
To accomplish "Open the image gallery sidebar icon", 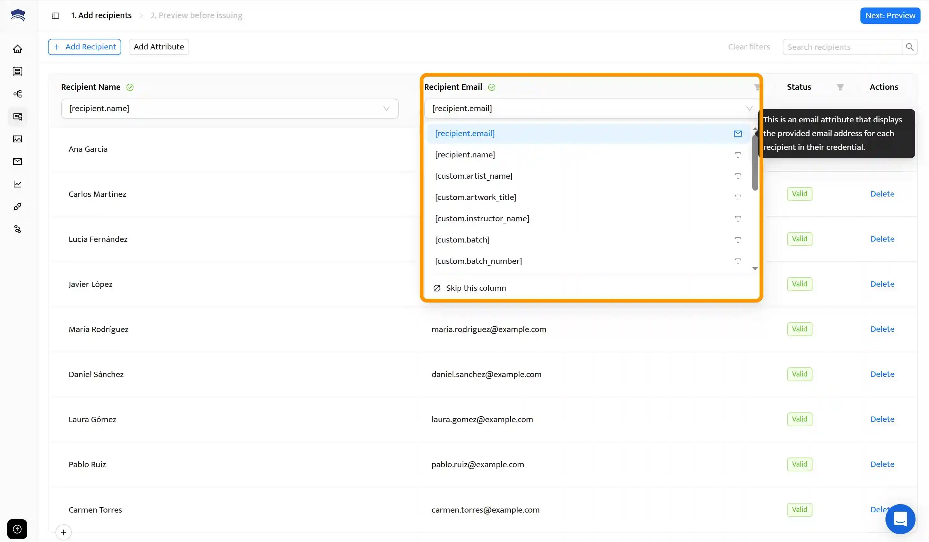I will (17, 139).
